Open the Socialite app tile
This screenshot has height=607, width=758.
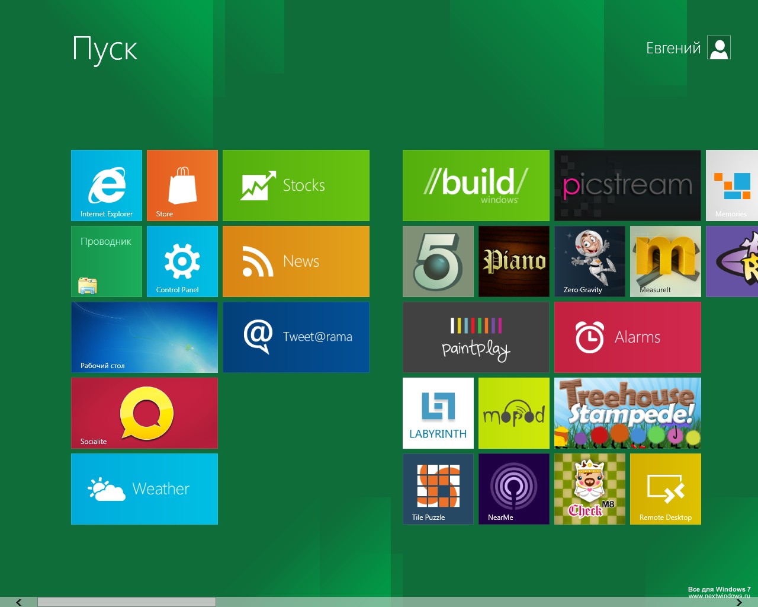144,413
